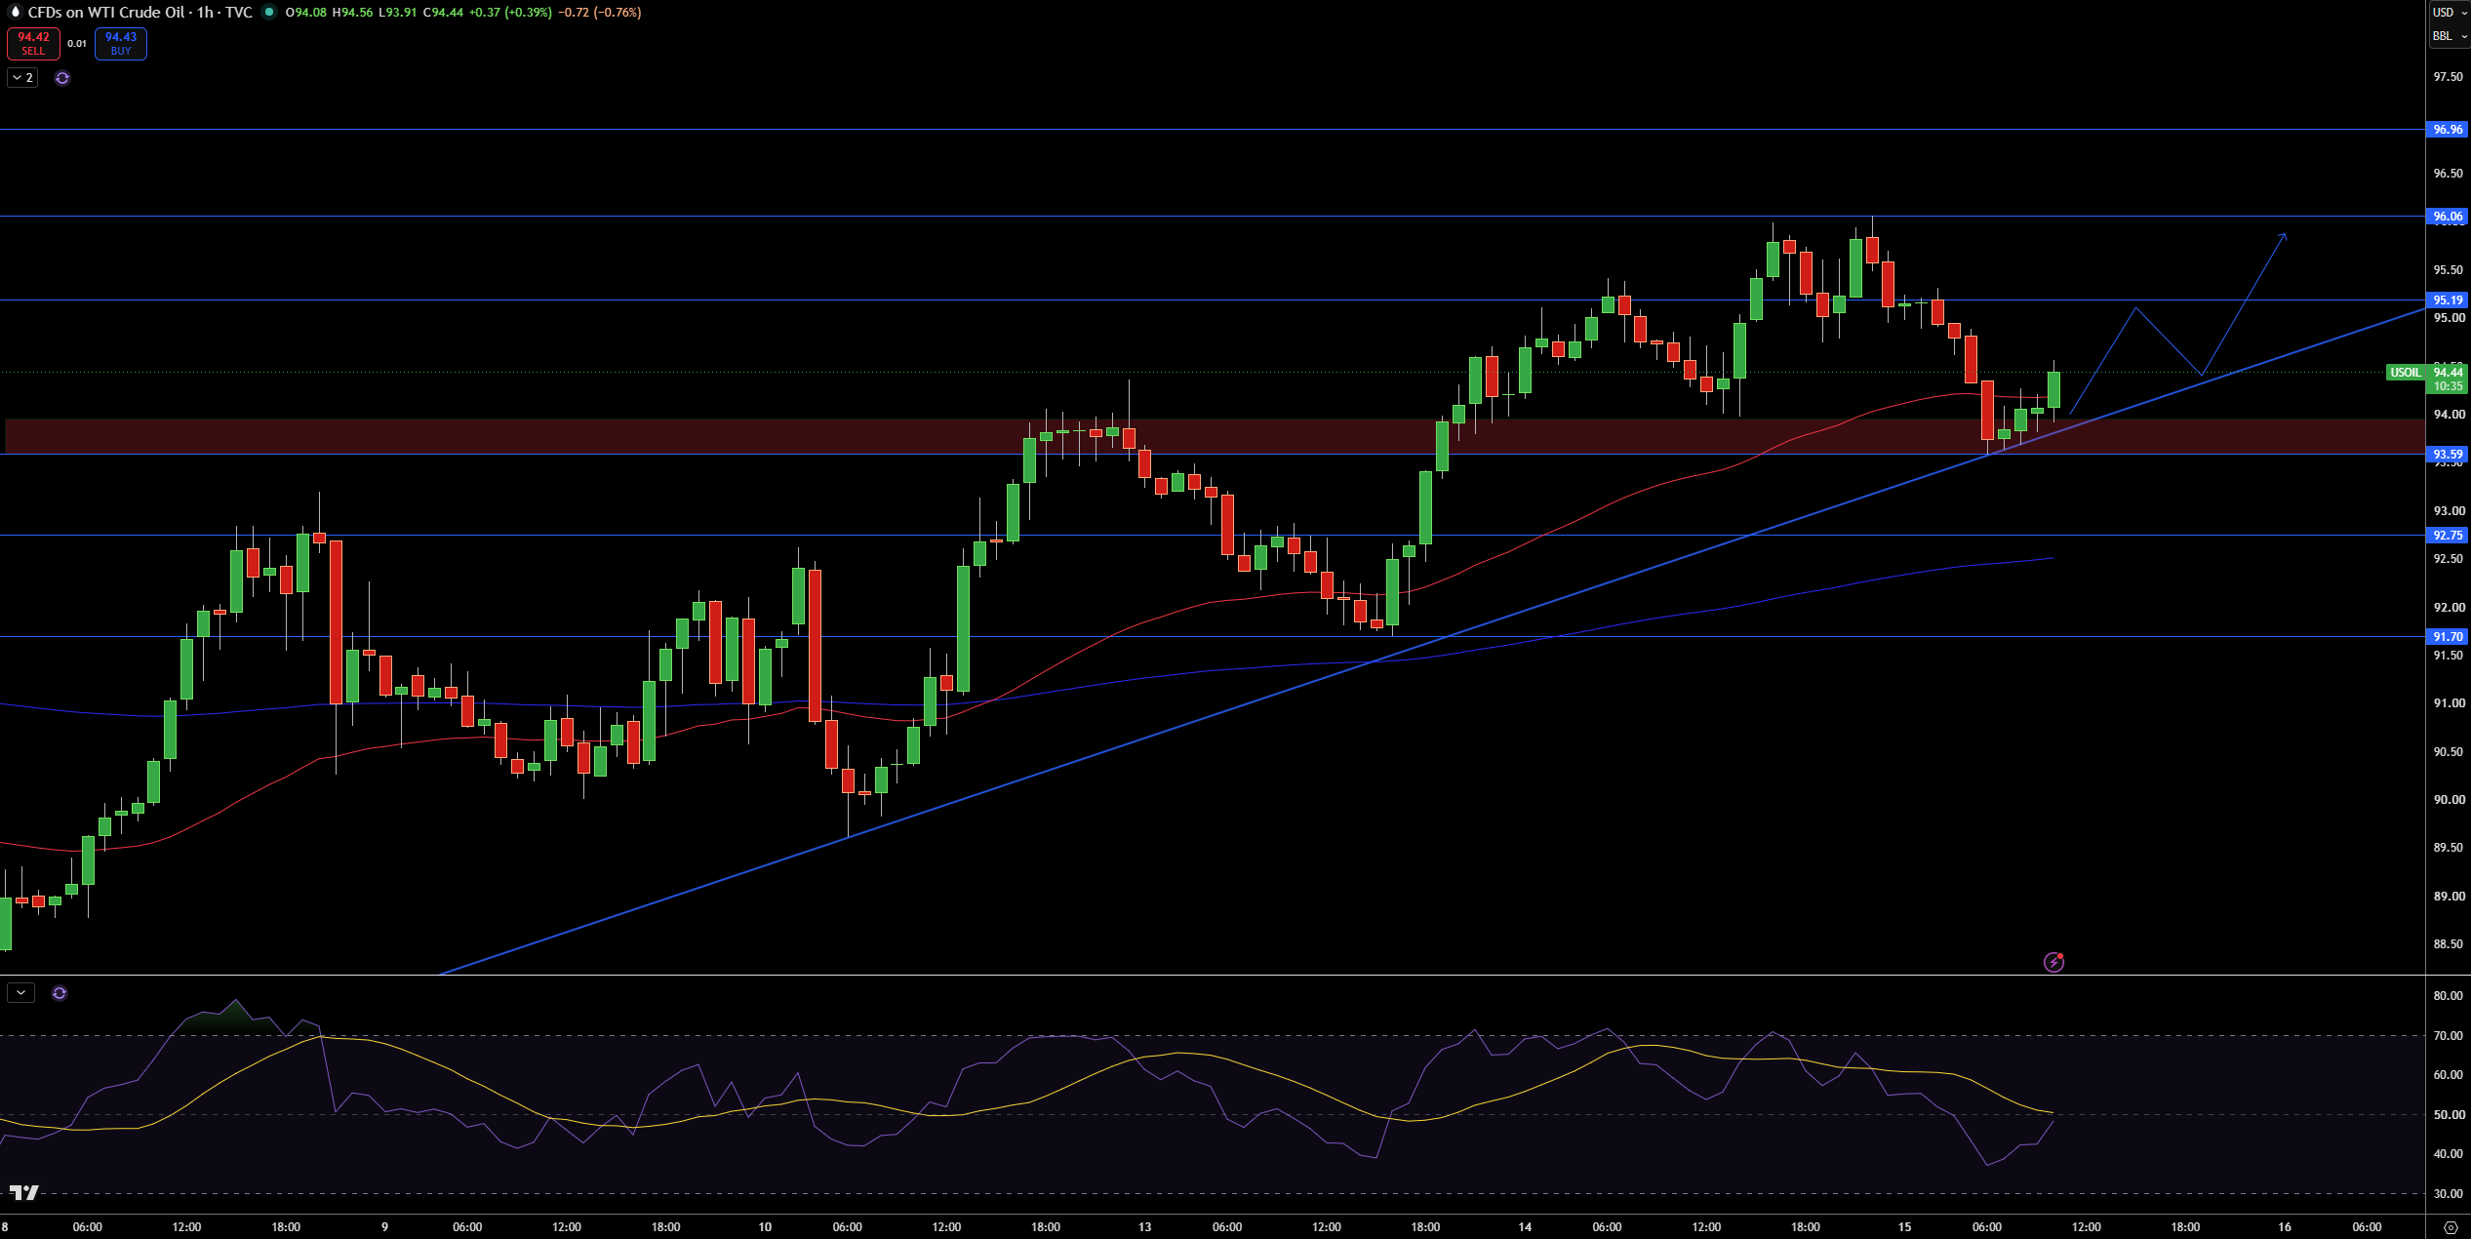This screenshot has height=1239, width=2471.
Task: Click the purple refresh icon beside the legend toggle
Action: [x=62, y=78]
